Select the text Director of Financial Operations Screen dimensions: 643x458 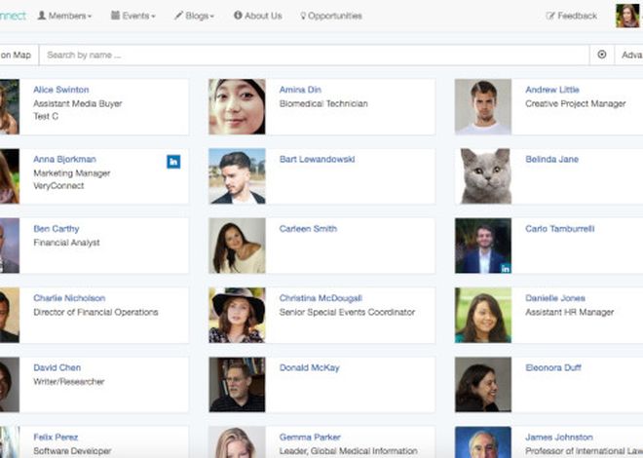95,312
